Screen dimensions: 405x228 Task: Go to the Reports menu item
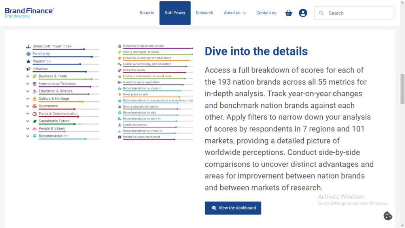tap(147, 13)
